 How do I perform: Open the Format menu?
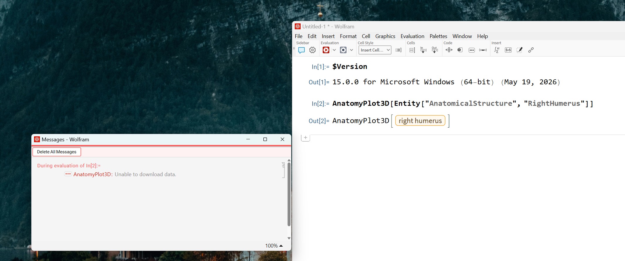coord(348,36)
